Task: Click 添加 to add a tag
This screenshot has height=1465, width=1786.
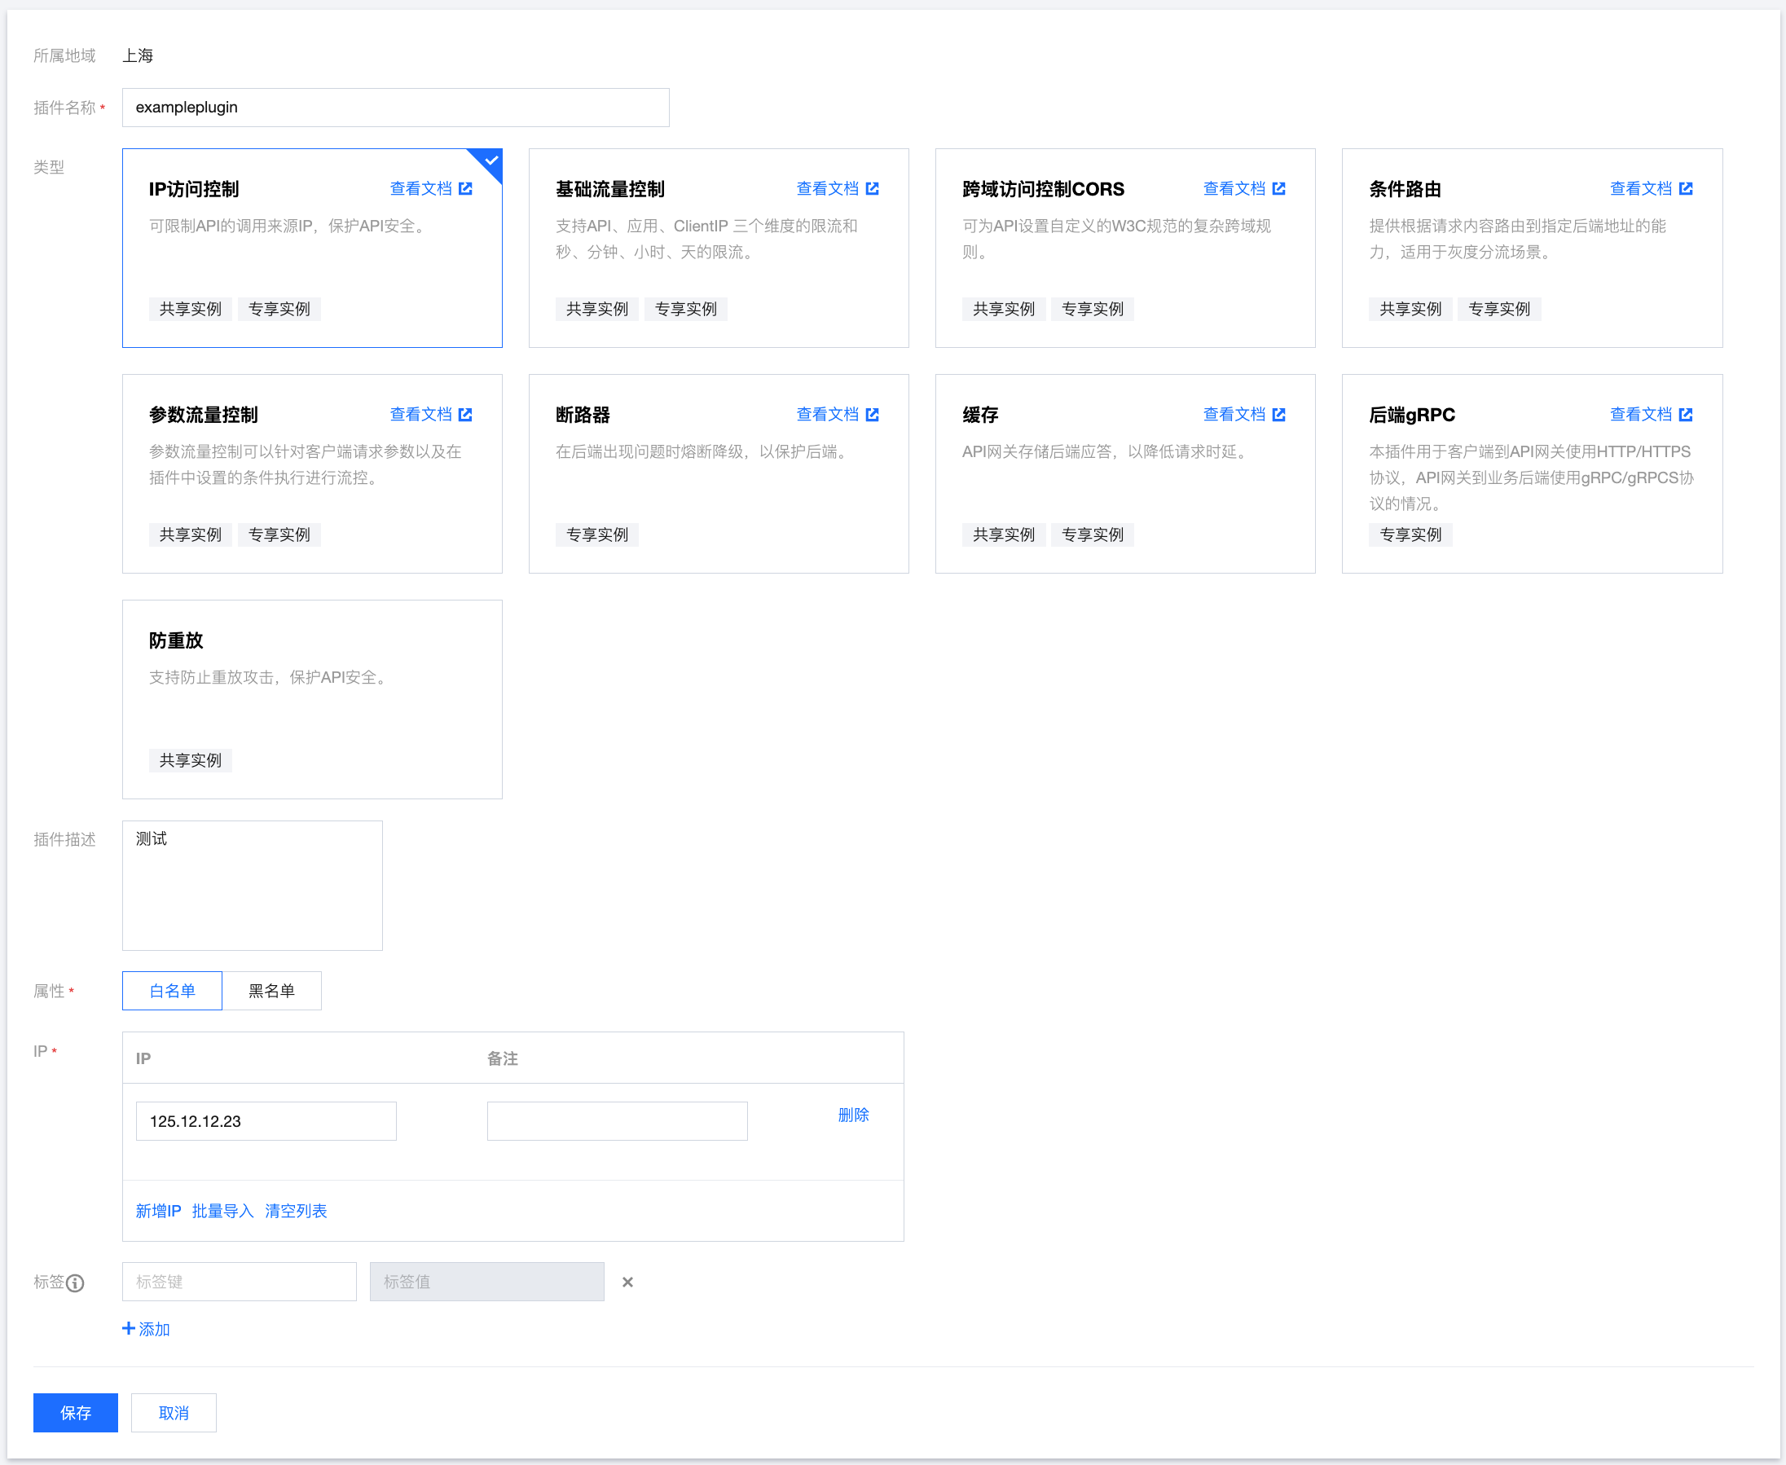Action: [154, 1329]
